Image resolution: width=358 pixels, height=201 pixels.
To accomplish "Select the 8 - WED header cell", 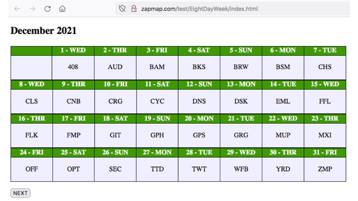I will [x=32, y=85].
